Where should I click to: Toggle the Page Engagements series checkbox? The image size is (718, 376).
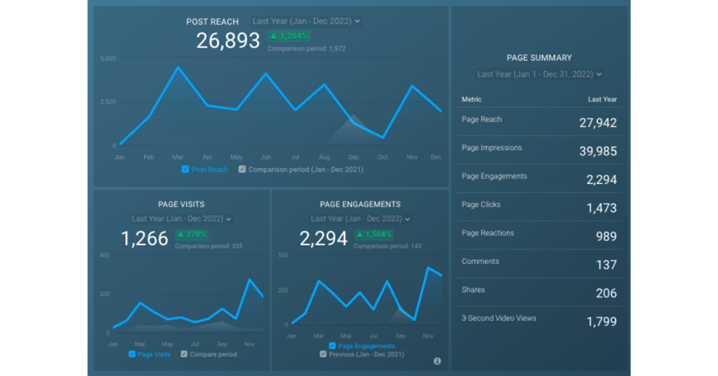pos(332,346)
